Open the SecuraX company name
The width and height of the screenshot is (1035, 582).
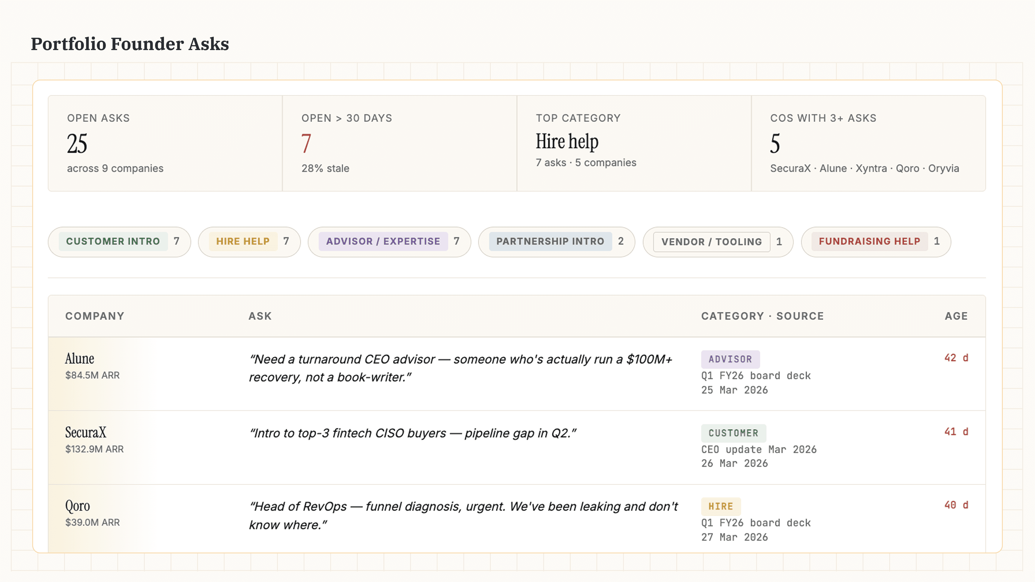point(86,432)
